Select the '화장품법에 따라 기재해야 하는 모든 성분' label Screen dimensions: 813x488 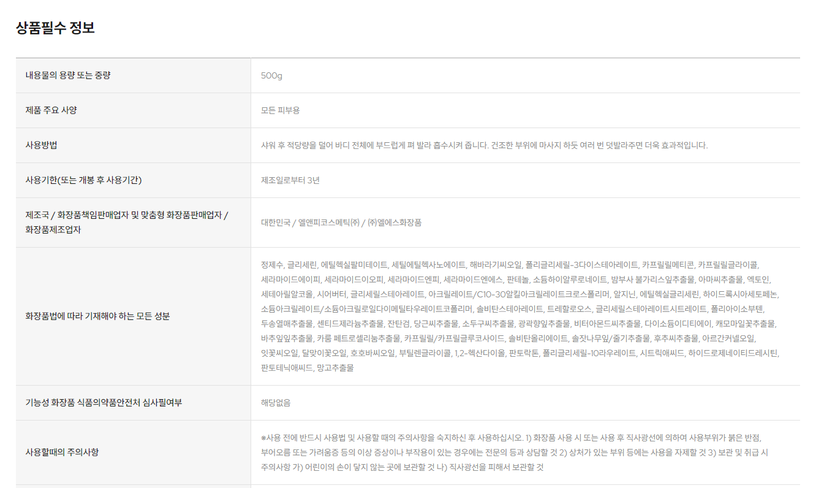pos(97,316)
